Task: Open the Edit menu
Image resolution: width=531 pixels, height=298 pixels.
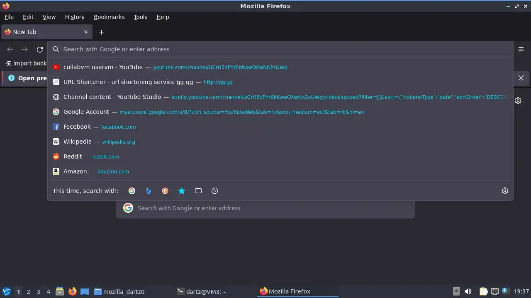Action: click(28, 17)
